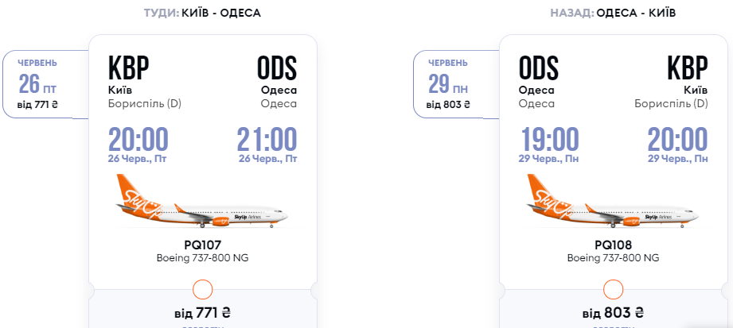Screen dimensions: 733x328
Task: Click the 771 ₴ price on PQ107 card
Action: 202,311
